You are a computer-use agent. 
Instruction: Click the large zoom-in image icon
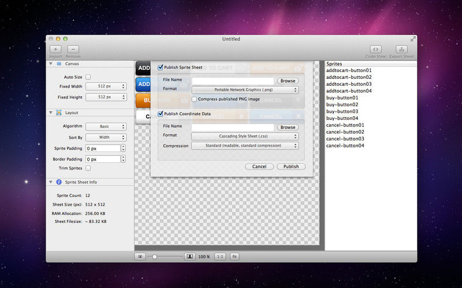coord(190,256)
